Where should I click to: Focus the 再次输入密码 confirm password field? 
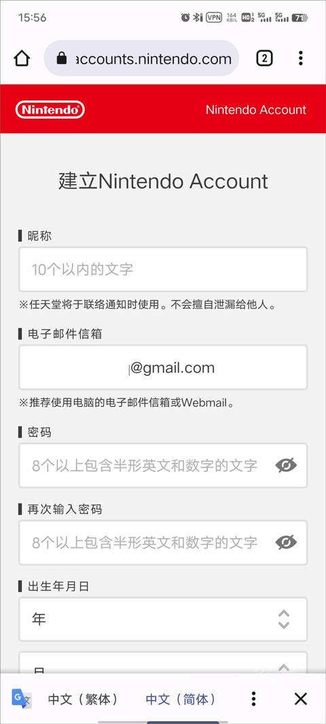[x=163, y=543]
